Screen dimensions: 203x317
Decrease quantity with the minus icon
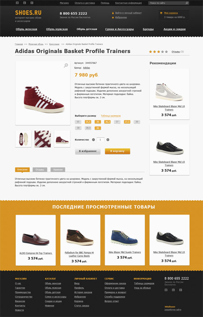[x=93, y=139]
